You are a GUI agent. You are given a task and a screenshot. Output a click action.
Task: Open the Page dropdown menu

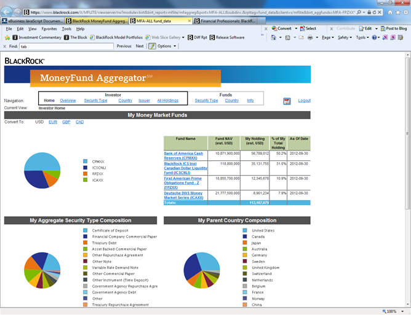pyautogui.click(x=328, y=37)
